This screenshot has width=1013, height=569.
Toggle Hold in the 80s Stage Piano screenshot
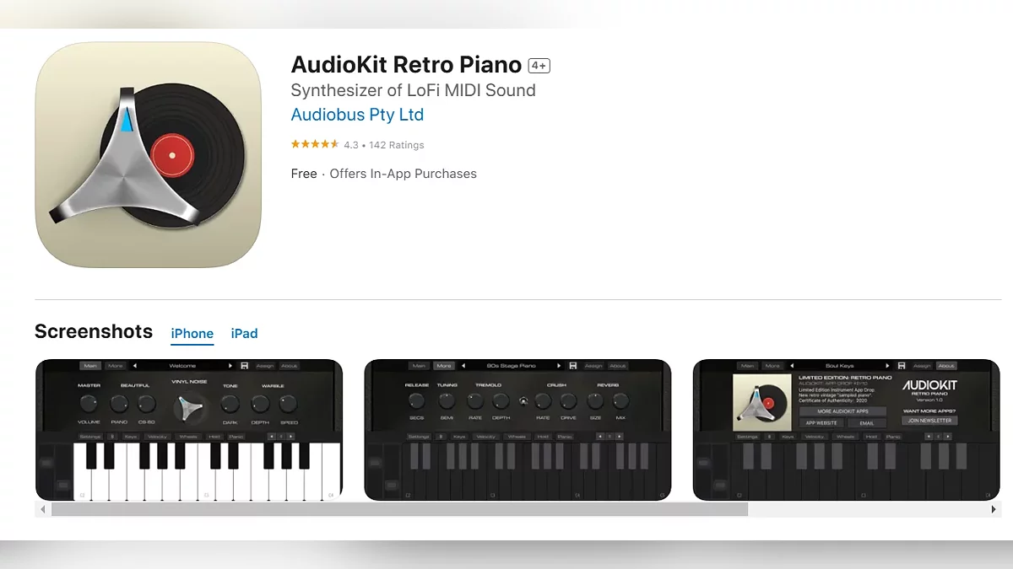point(542,437)
